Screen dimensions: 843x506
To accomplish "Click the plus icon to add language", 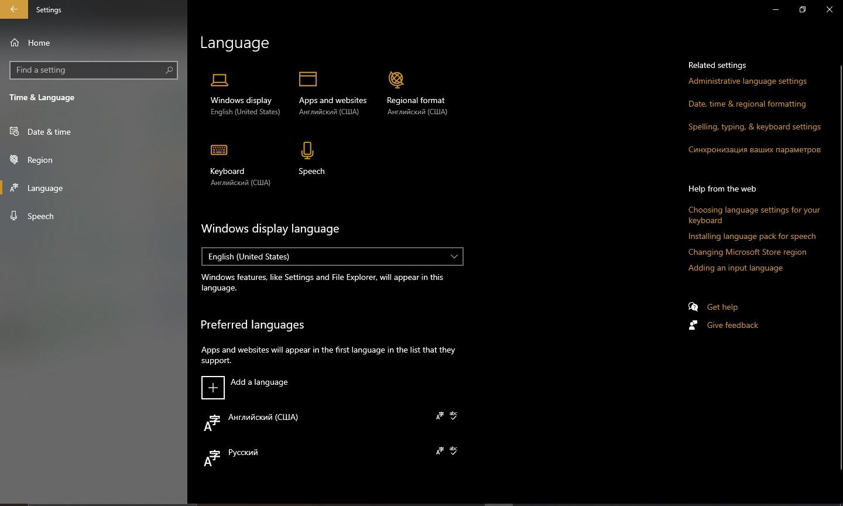I will pyautogui.click(x=213, y=388).
